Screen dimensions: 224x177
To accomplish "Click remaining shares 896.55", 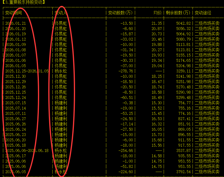I will pyautogui.click(x=185, y=135).
